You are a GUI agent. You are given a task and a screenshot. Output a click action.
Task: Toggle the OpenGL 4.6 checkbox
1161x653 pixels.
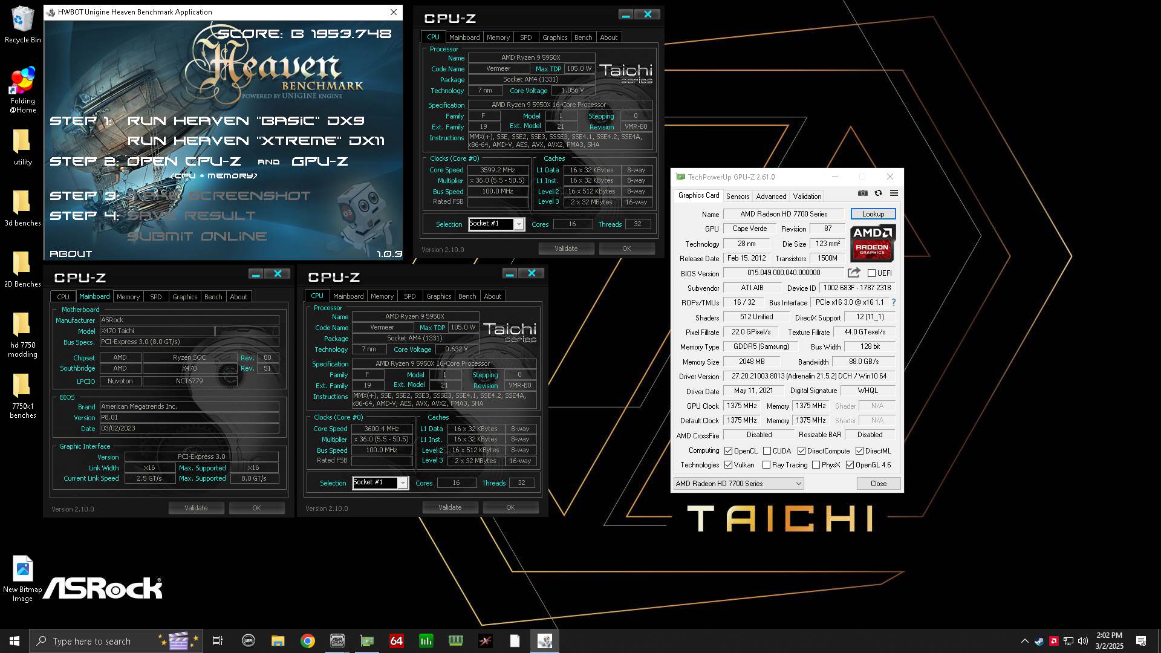(x=850, y=465)
